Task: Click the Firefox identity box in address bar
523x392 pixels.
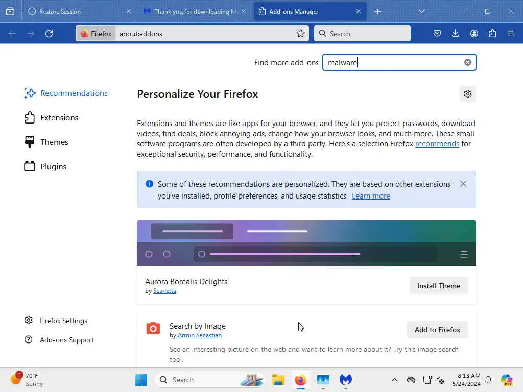Action: (x=96, y=33)
